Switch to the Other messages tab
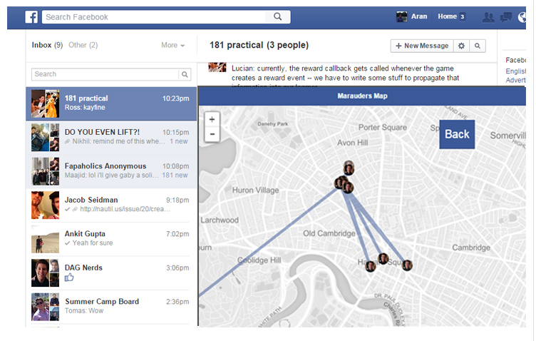Screen dimensions: 536x341 tap(83, 45)
